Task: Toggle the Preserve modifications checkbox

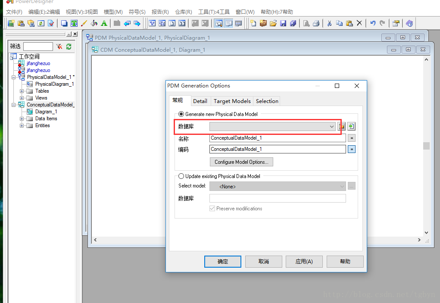Action: [x=212, y=209]
